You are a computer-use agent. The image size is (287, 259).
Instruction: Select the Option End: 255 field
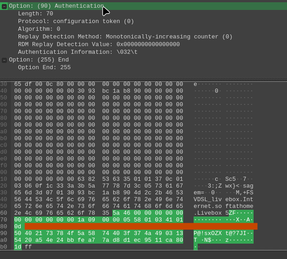point(44,68)
